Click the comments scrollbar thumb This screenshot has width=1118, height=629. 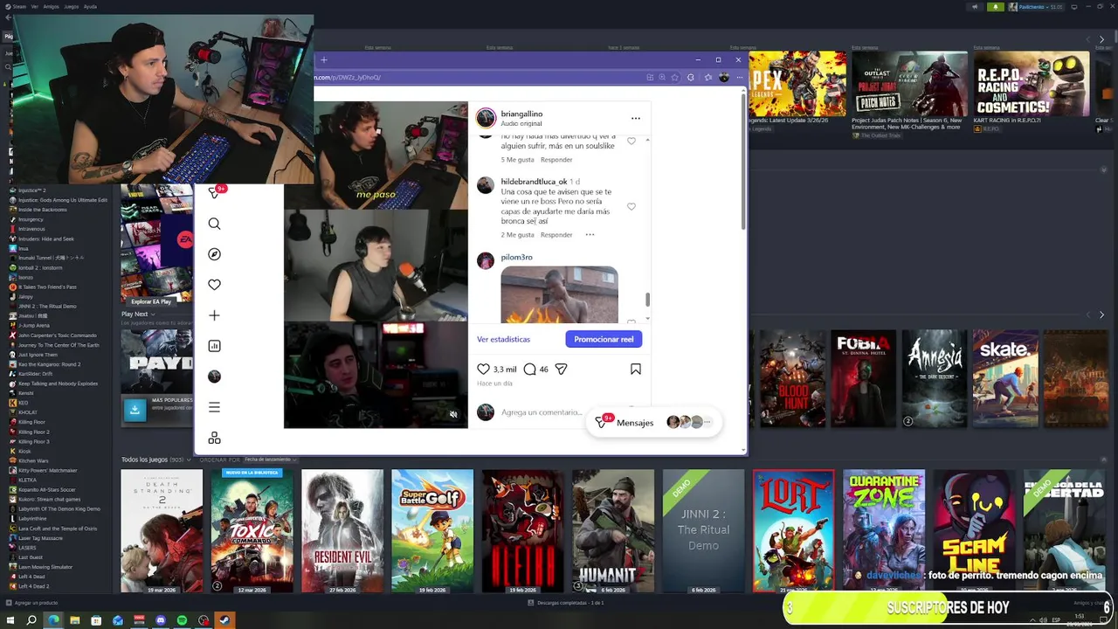647,300
